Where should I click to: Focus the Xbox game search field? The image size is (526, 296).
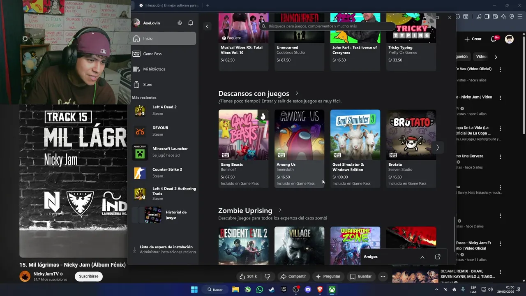(x=328, y=26)
